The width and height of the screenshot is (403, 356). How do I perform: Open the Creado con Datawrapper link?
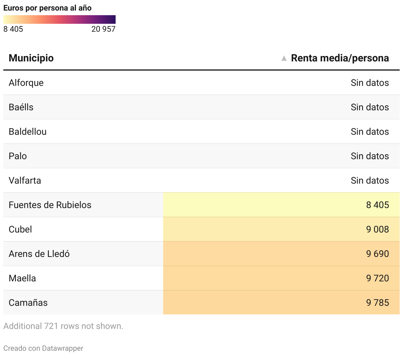tap(43, 348)
